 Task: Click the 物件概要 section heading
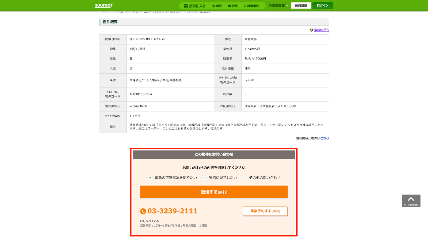[110, 22]
